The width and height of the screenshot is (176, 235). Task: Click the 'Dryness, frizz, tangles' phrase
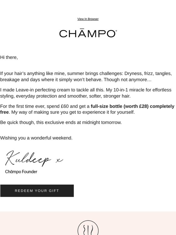tap(148, 73)
